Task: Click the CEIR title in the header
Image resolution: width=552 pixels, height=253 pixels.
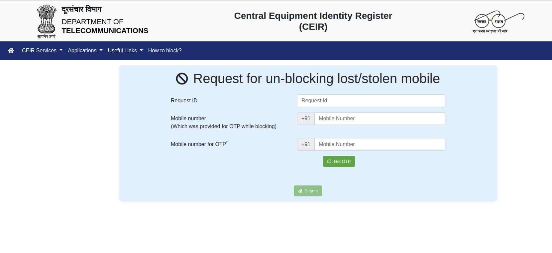Action: (313, 21)
